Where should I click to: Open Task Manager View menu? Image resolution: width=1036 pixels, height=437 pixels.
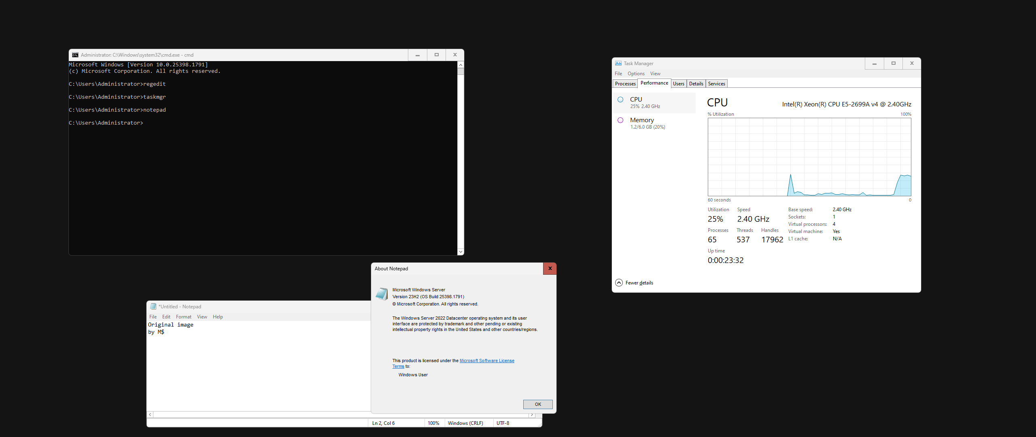pos(655,74)
